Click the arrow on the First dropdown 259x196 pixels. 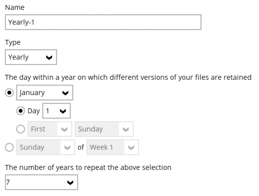[64, 129]
